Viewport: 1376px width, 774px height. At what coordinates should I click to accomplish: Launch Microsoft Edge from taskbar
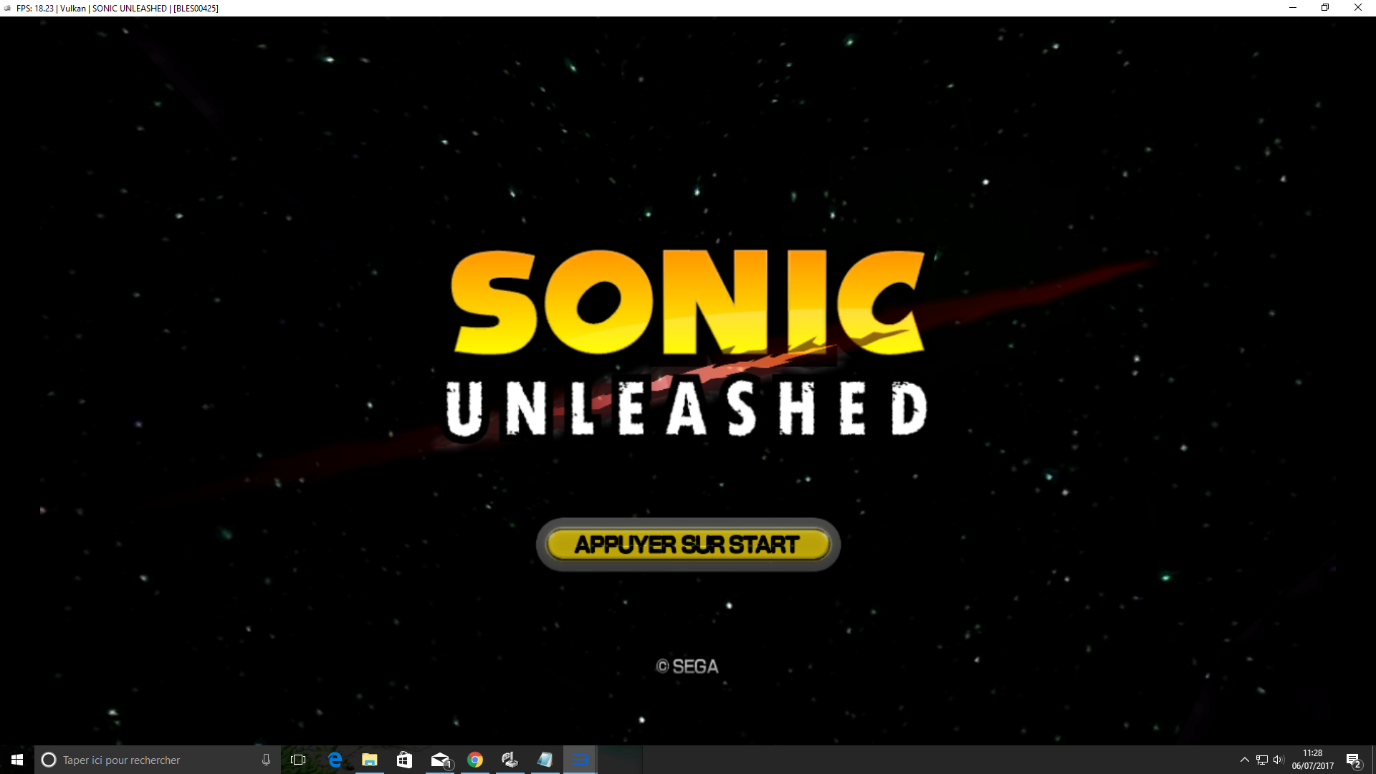pyautogui.click(x=335, y=760)
